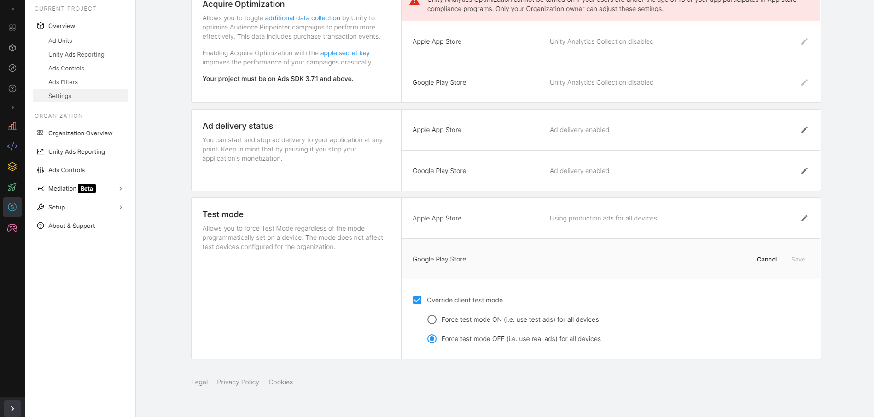874x417 pixels.
Task: Edit Apple App Store test mode setting
Action: click(x=804, y=218)
